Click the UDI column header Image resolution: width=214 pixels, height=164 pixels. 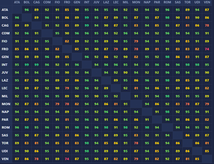tap(197, 2)
